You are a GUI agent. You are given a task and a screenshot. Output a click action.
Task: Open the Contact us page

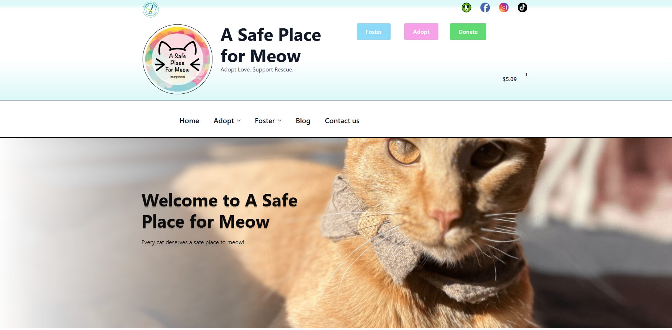[x=342, y=121]
